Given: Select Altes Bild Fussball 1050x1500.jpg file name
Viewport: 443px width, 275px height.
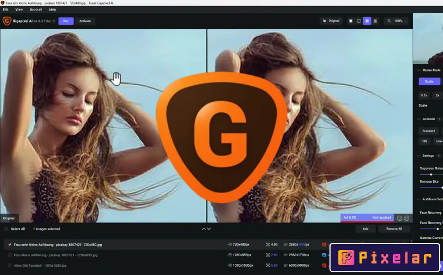Looking at the screenshot, I should point(40,266).
